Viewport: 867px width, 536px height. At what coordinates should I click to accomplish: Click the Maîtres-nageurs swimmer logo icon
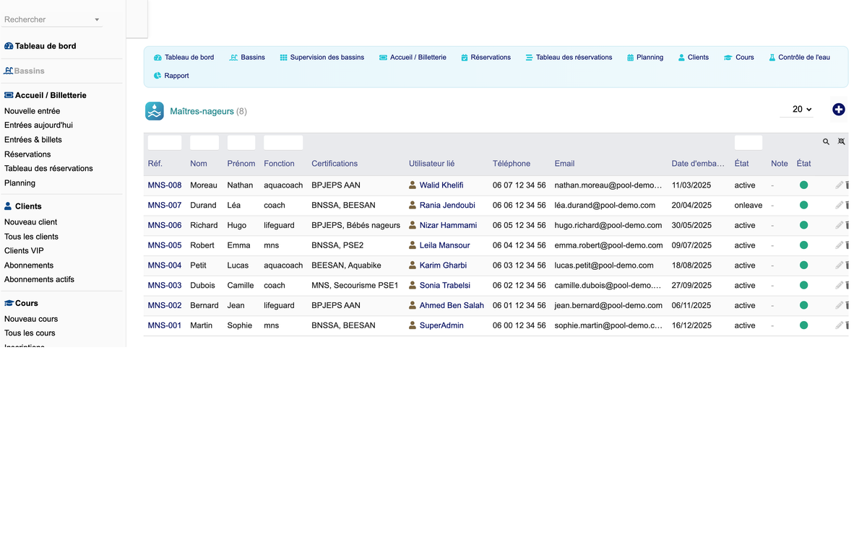tap(155, 111)
